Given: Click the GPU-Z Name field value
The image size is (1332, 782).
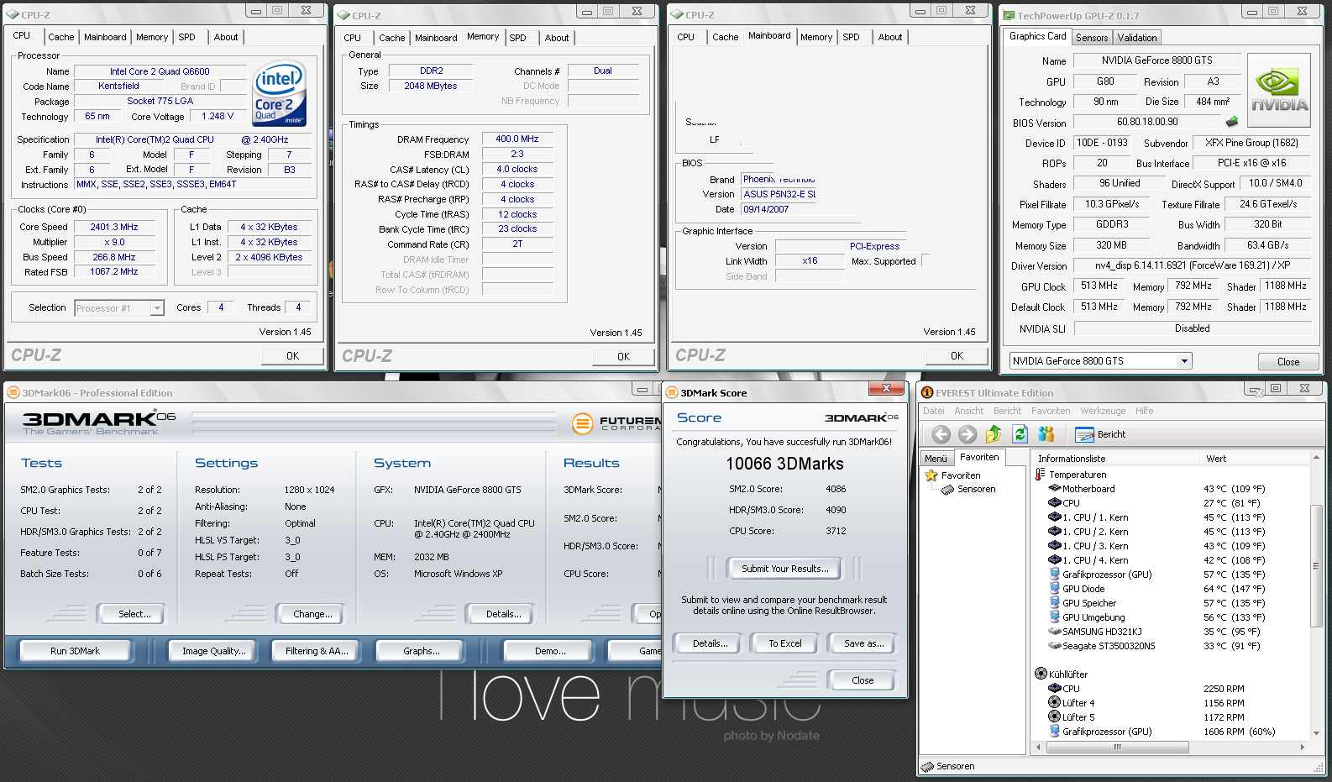Looking at the screenshot, I should point(1156,60).
